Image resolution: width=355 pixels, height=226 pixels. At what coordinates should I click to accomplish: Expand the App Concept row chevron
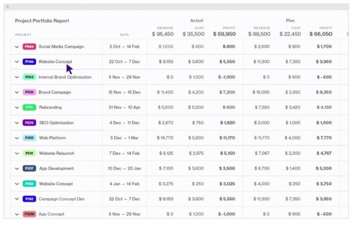[17, 214]
